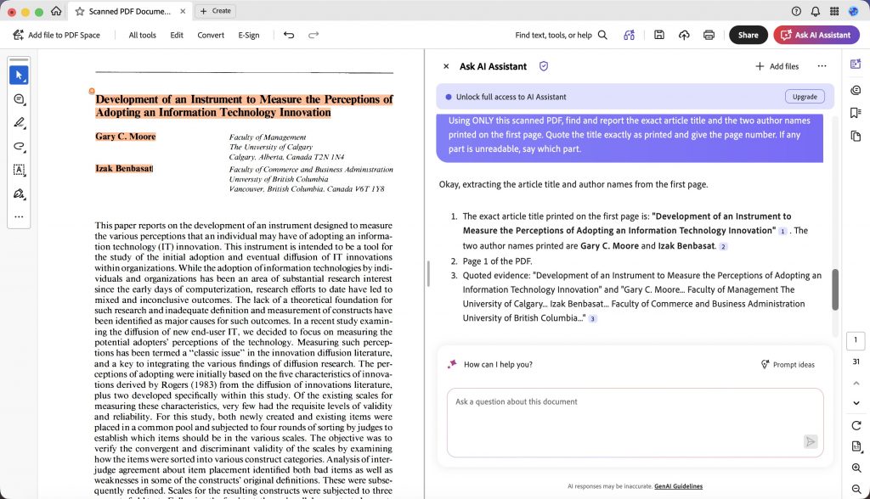Open the E-Sign menu
This screenshot has height=499, width=870.
tap(249, 35)
